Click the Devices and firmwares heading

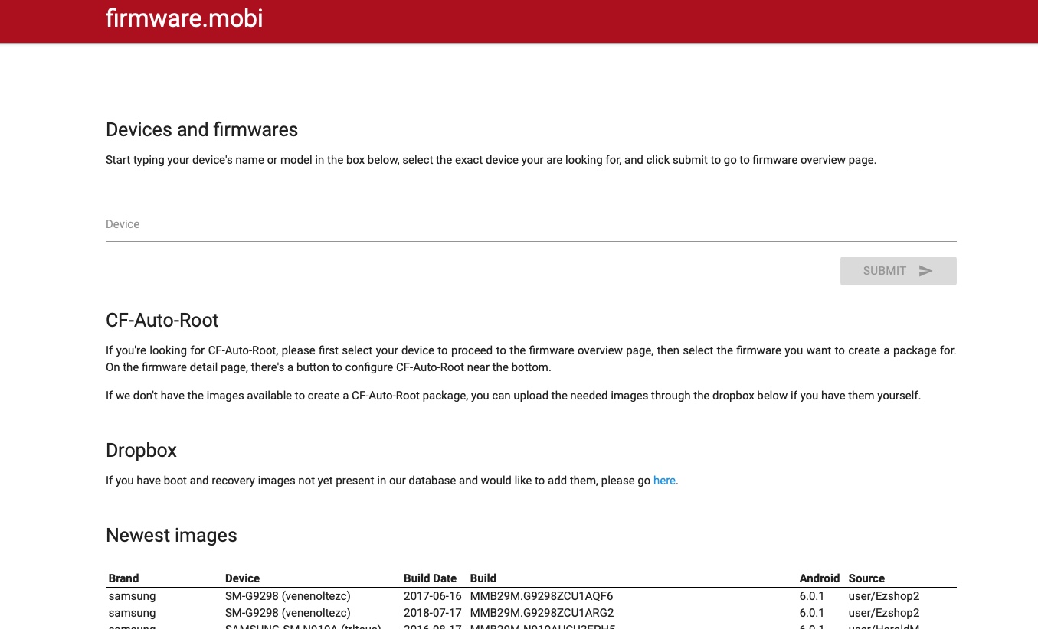201,130
